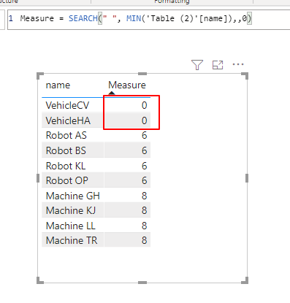Click Measure value for Robot KL
290x303 pixels.
(x=145, y=166)
